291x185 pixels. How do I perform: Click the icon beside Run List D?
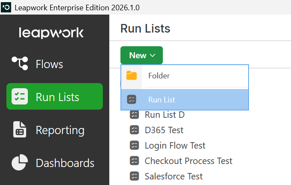click(x=135, y=115)
